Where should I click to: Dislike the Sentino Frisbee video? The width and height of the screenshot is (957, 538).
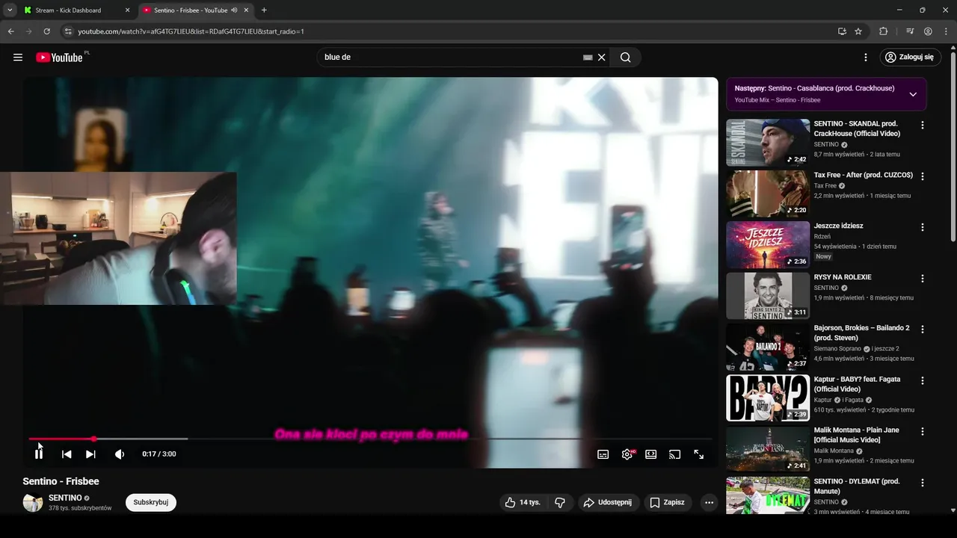click(x=560, y=502)
